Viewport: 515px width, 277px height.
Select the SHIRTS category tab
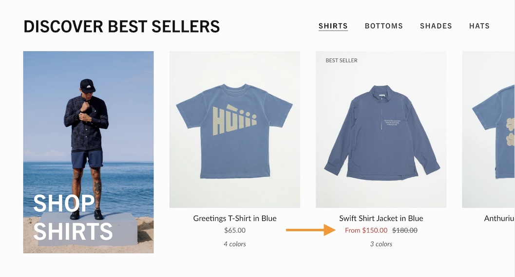[333, 26]
